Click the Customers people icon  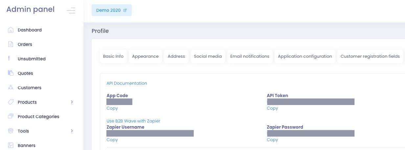point(11,88)
